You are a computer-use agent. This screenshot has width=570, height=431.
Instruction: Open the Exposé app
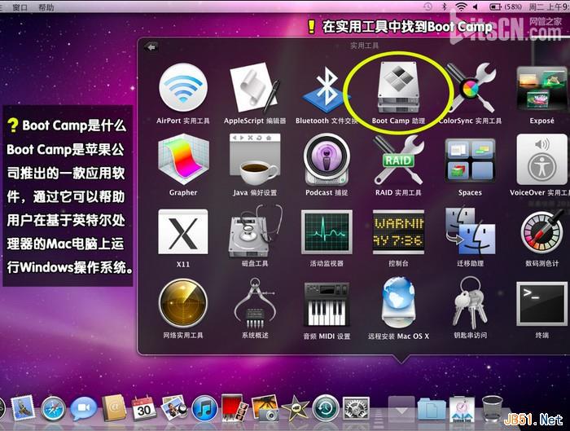click(541, 88)
